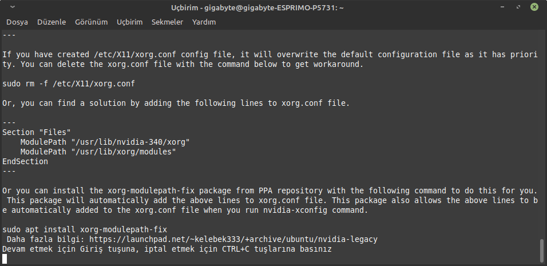Click the "sudo apt install xorg-modulepath-fix" command

(85, 229)
